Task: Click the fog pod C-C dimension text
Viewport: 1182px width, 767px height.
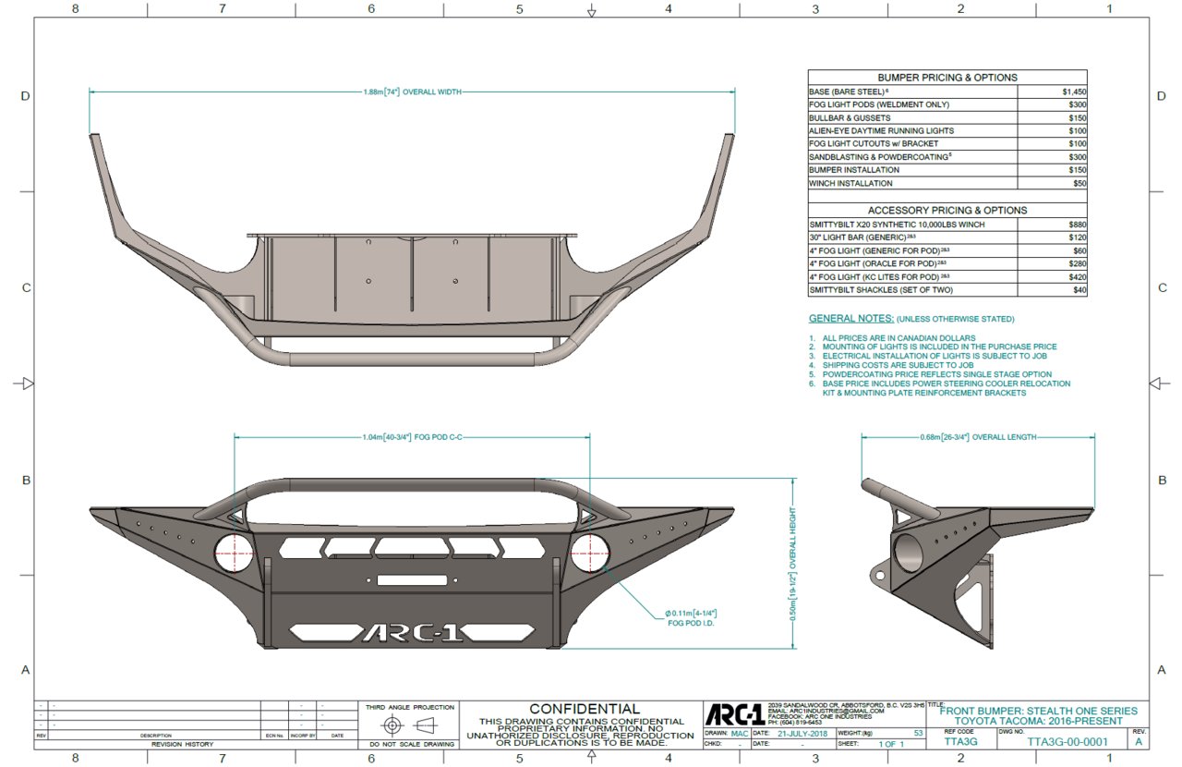Action: pyautogui.click(x=412, y=435)
